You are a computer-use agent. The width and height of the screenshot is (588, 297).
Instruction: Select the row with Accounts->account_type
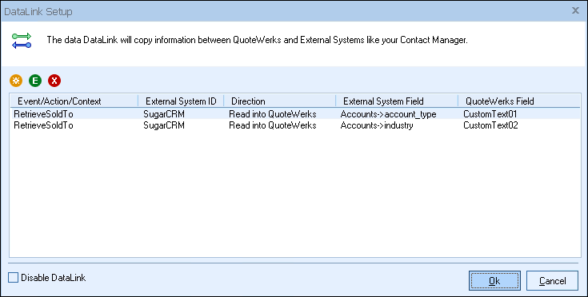coord(295,113)
